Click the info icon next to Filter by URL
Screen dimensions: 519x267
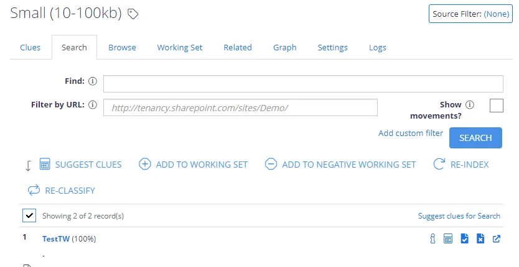point(93,105)
